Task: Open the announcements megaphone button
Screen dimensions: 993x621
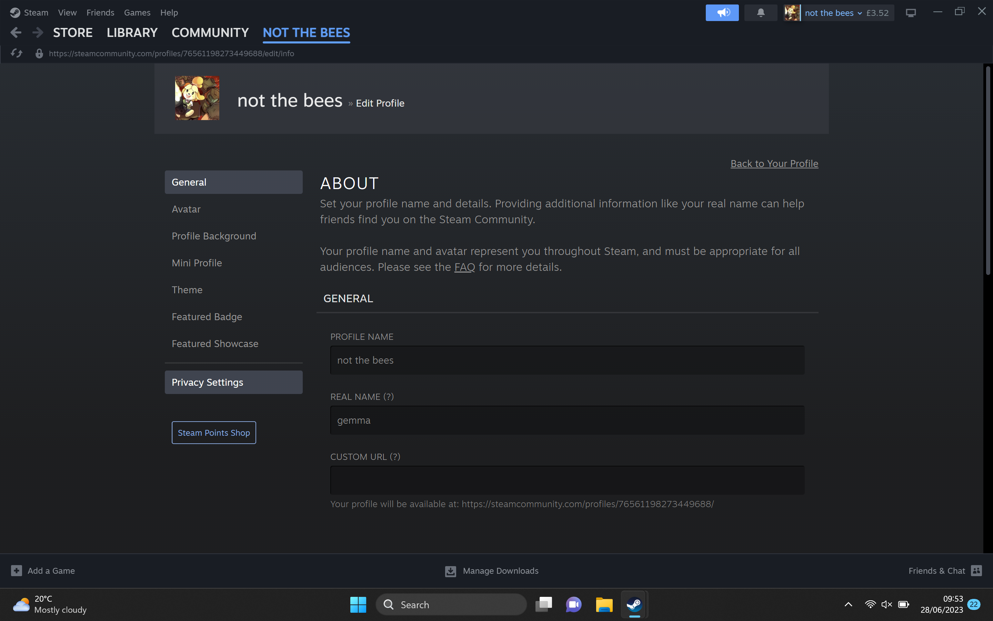Action: (x=722, y=13)
